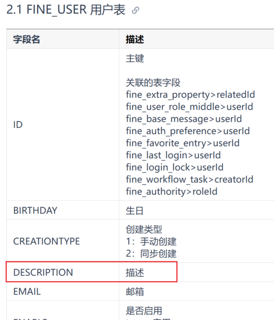The width and height of the screenshot is (274, 320).
Task: Click fine_authority>roleId line
Action: (x=171, y=192)
